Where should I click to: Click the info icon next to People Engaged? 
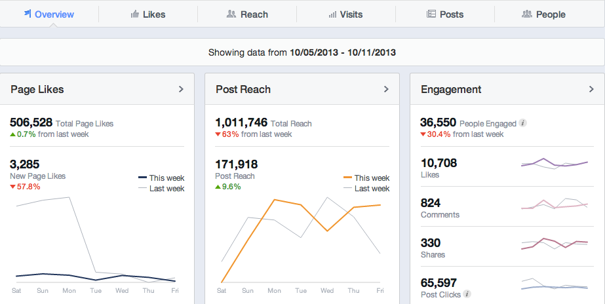pyautogui.click(x=523, y=123)
